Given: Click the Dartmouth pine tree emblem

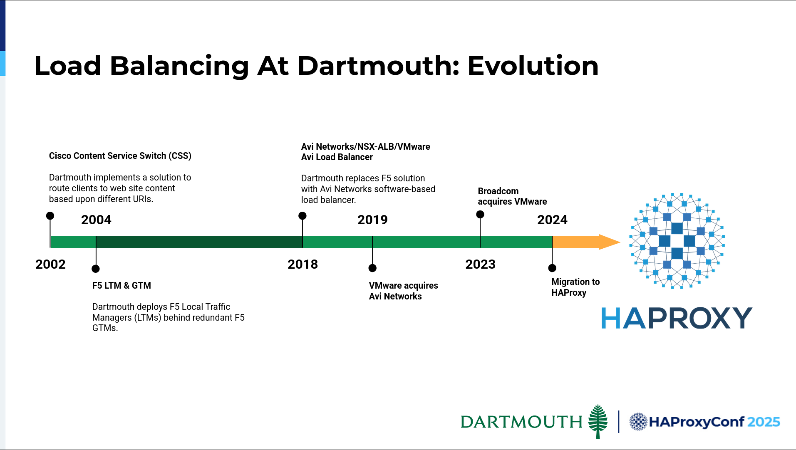Looking at the screenshot, I should coord(598,421).
